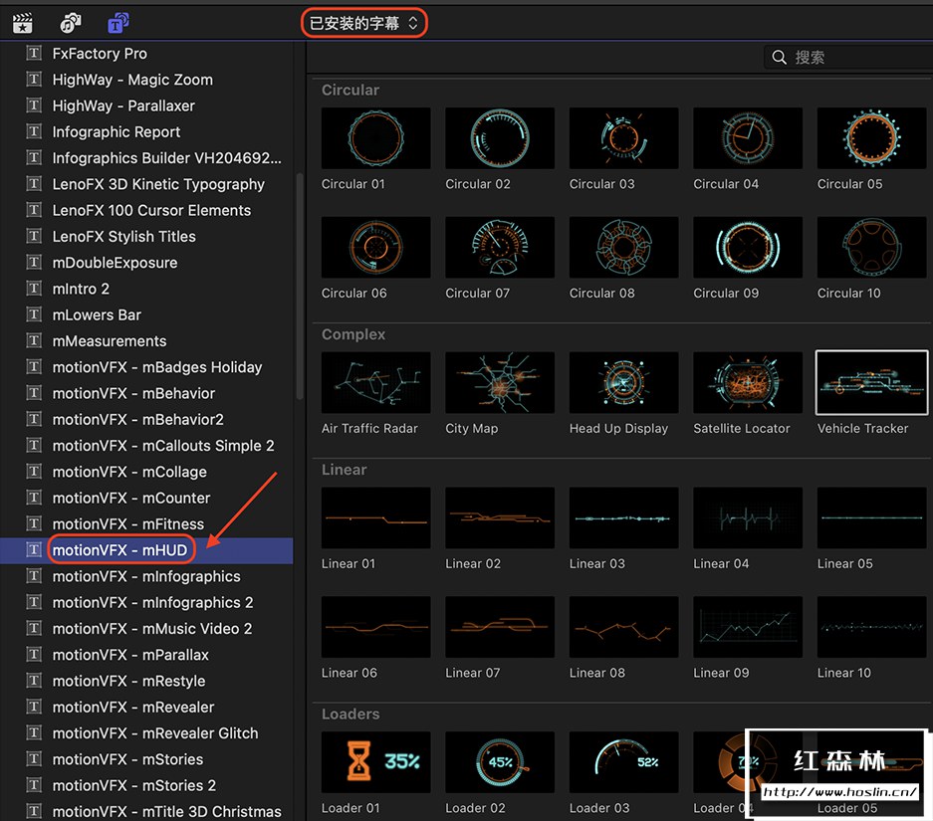The image size is (933, 821).
Task: Select LenoFX 3D Kinetic Typography category
Action: pyautogui.click(x=146, y=184)
